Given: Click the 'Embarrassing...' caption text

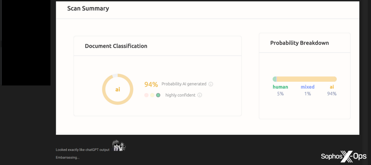Looking at the screenshot, I should point(67,157).
